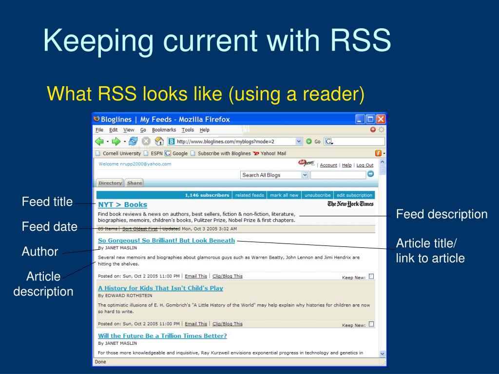Open the Help menu in the menu bar

(x=205, y=130)
